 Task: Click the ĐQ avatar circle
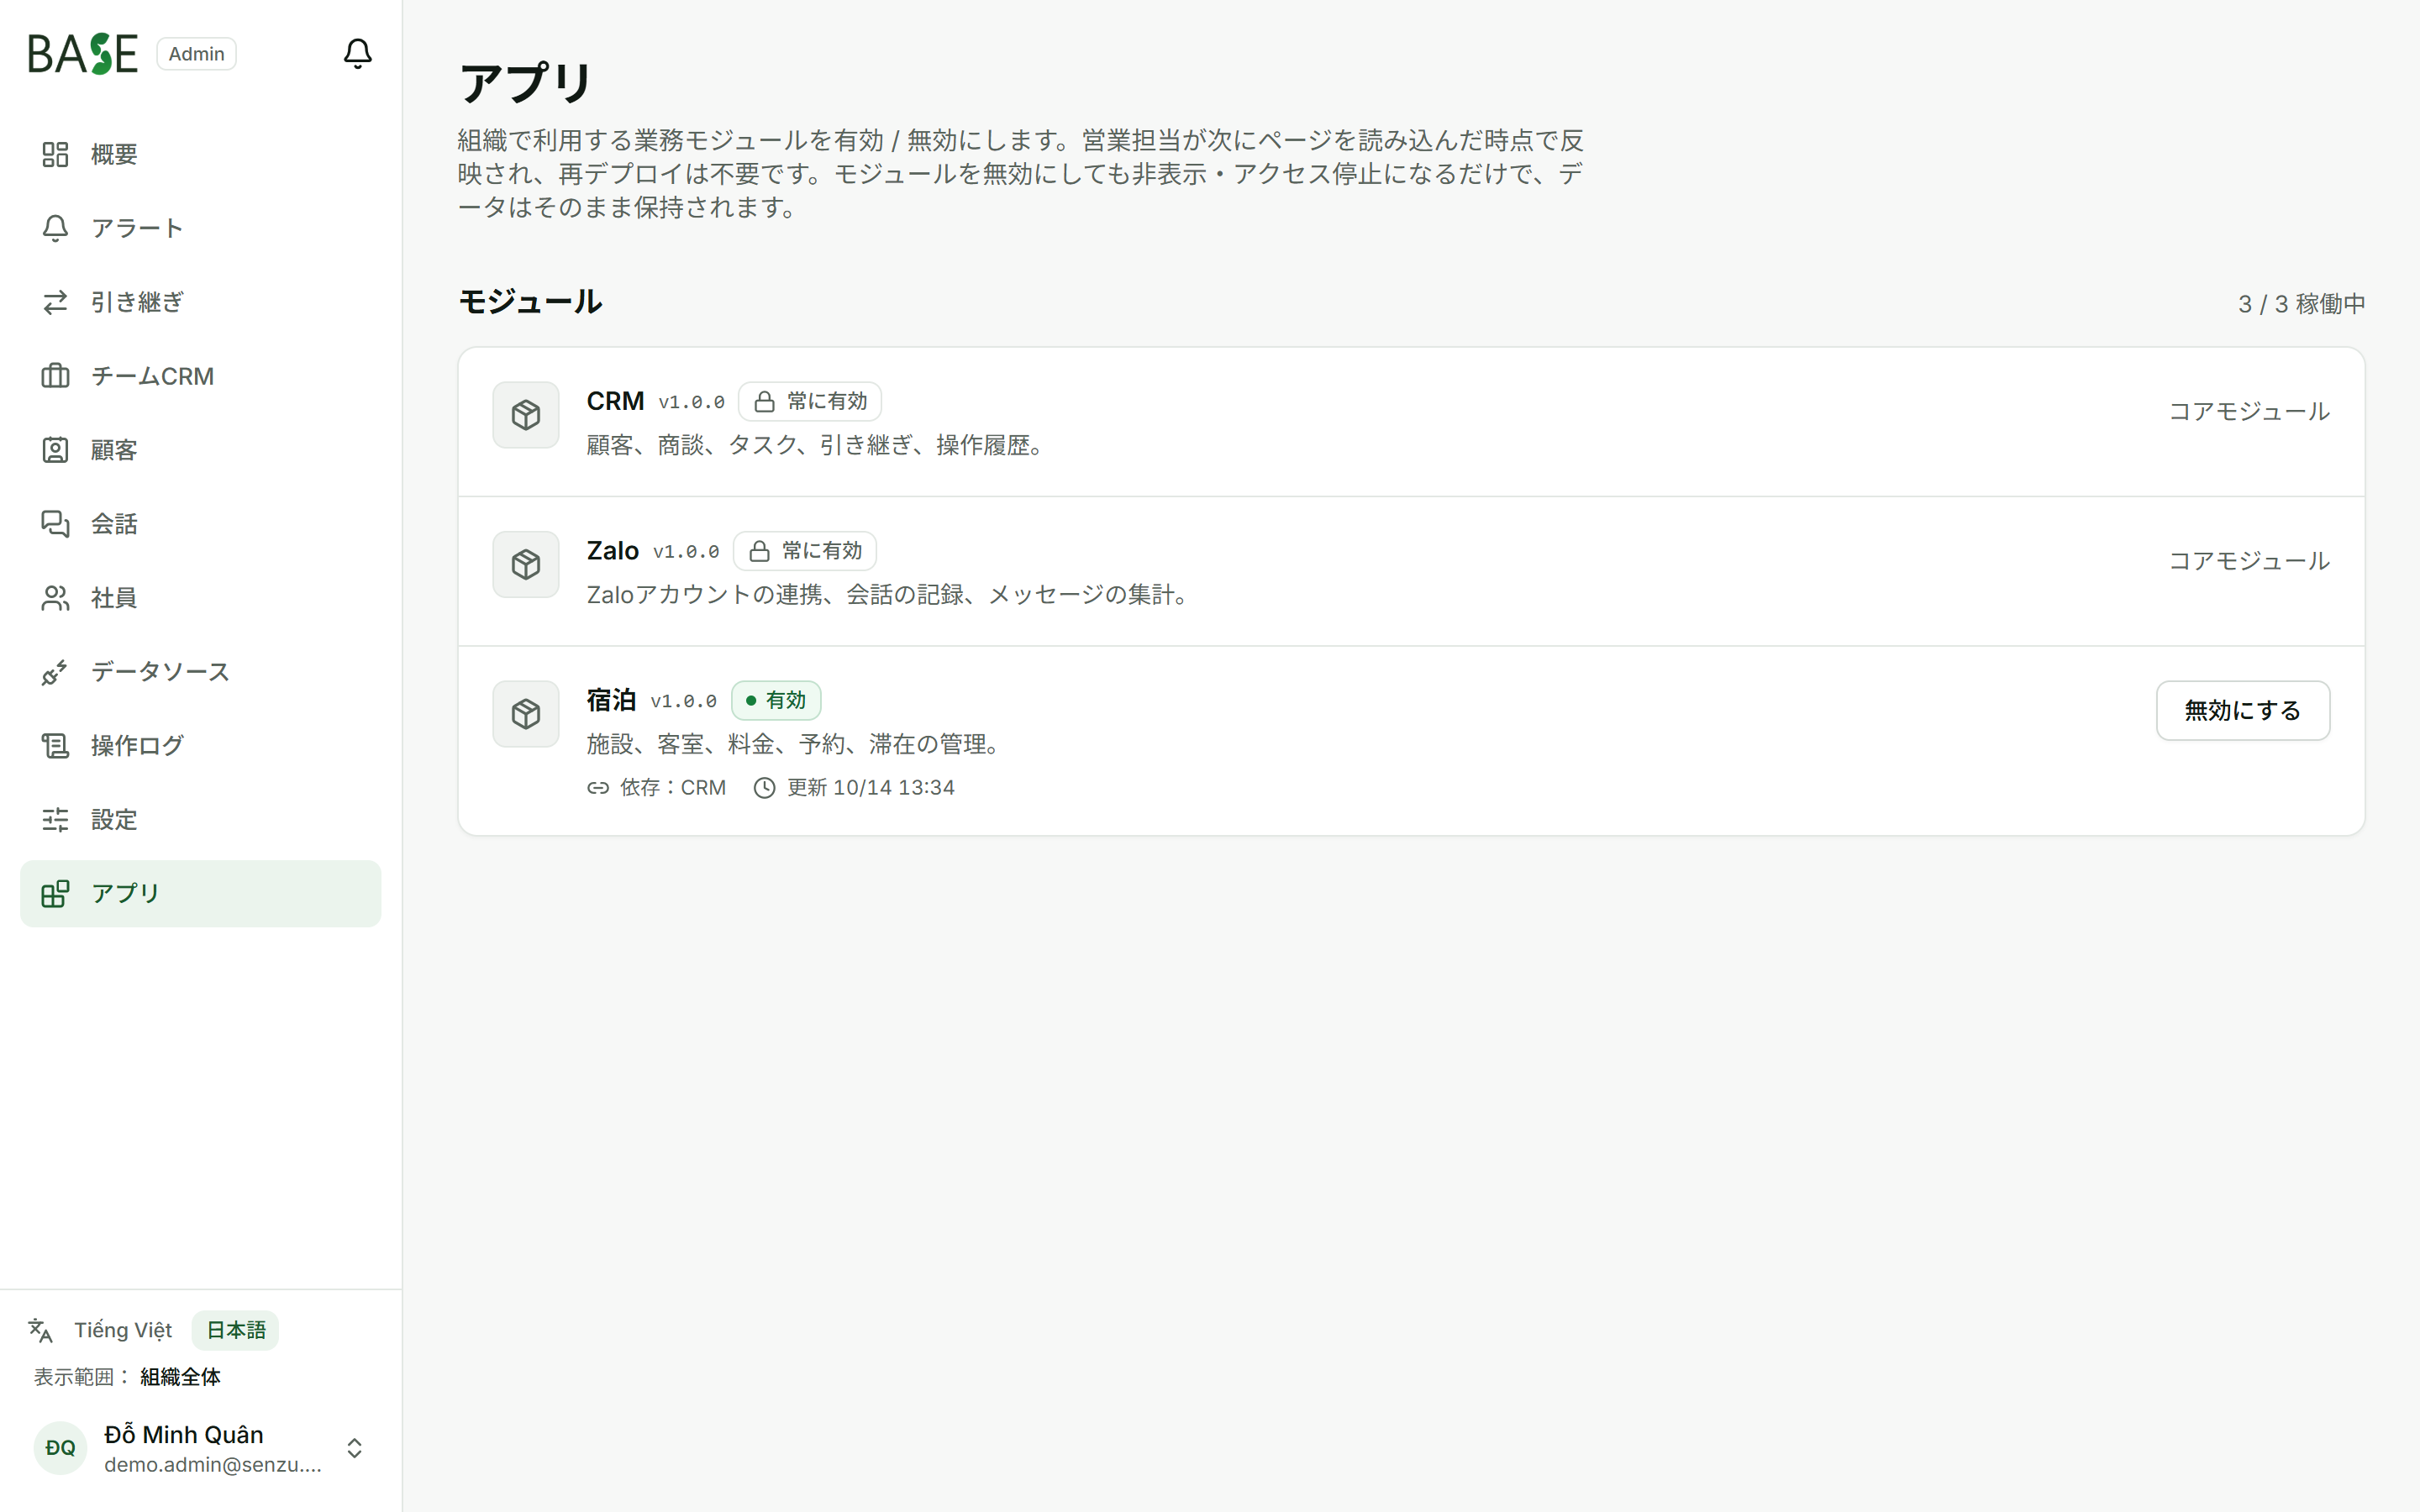[x=60, y=1448]
